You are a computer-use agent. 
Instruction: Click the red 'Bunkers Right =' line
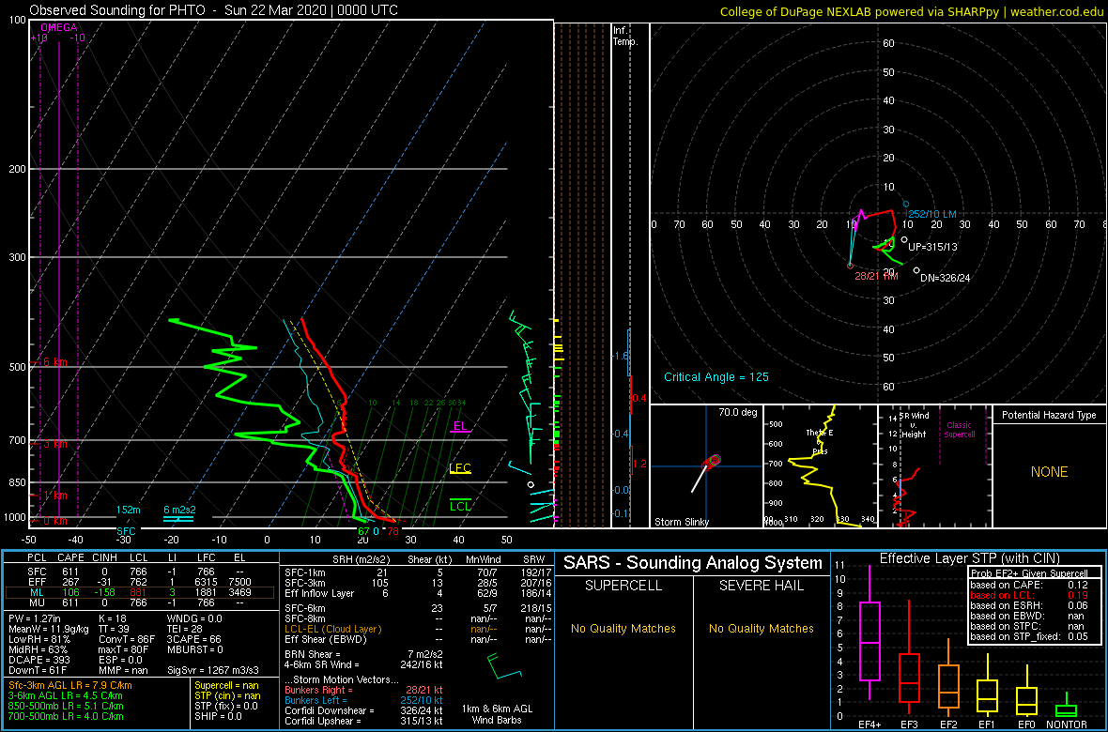[x=364, y=690]
